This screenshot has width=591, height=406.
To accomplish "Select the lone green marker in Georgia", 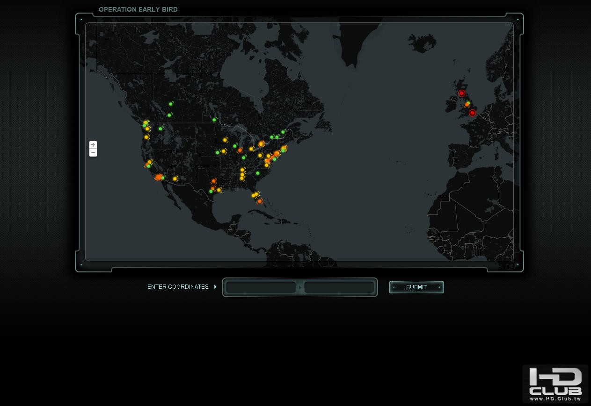I will point(257,173).
